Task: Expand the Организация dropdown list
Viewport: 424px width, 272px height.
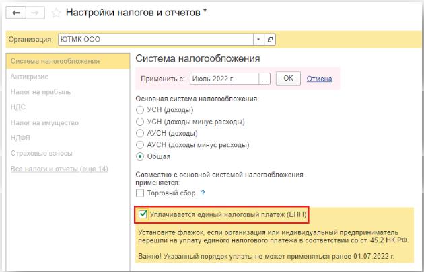Action: 258,40
